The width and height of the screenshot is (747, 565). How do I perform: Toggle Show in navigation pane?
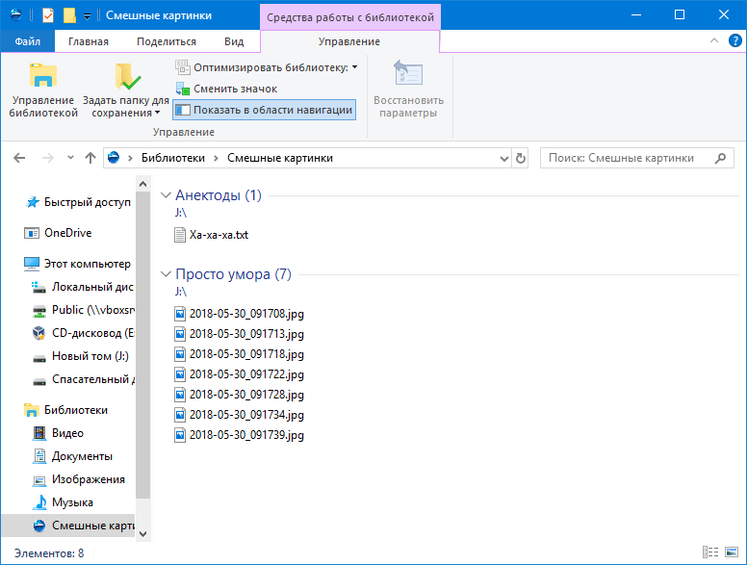click(265, 110)
